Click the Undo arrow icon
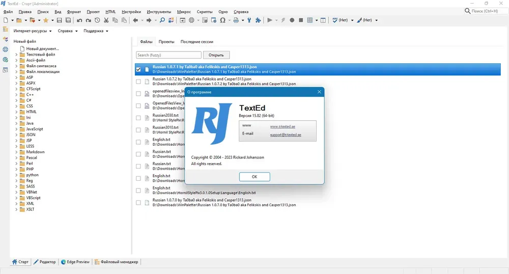The height and width of the screenshot is (274, 509). pyautogui.click(x=79, y=20)
